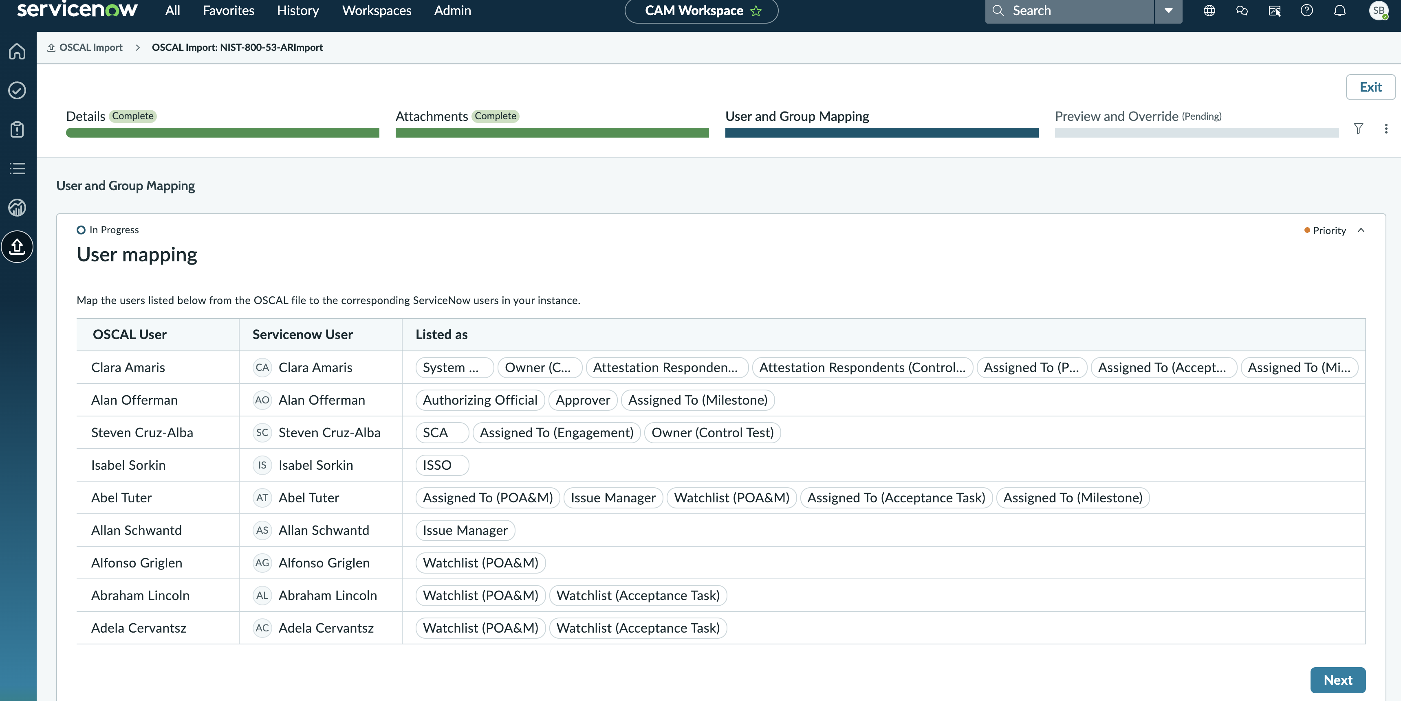Open the checkmark circle sidebar icon
The height and width of the screenshot is (701, 1401).
point(18,90)
